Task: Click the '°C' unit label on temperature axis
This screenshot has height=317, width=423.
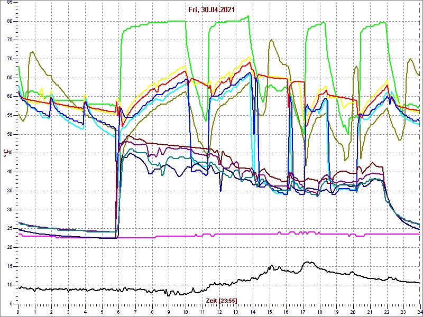Action: pos(5,153)
